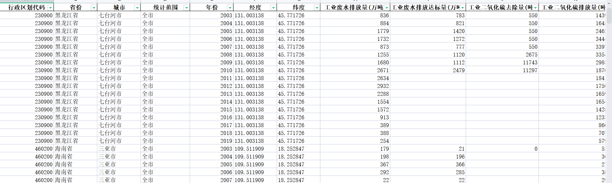612x183 pixels.
Task: Select wastewater cell with value 198
Action: 355,157
